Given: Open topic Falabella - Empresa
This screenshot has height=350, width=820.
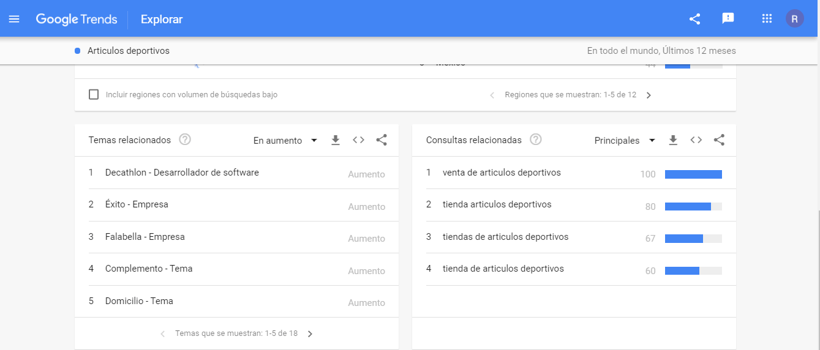Looking at the screenshot, I should click(x=145, y=237).
